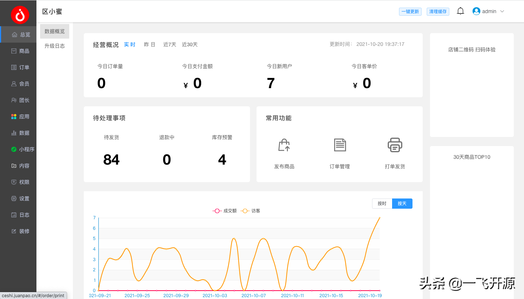This screenshot has width=524, height=299.
Task: Click the notification bell icon
Action: (461, 11)
